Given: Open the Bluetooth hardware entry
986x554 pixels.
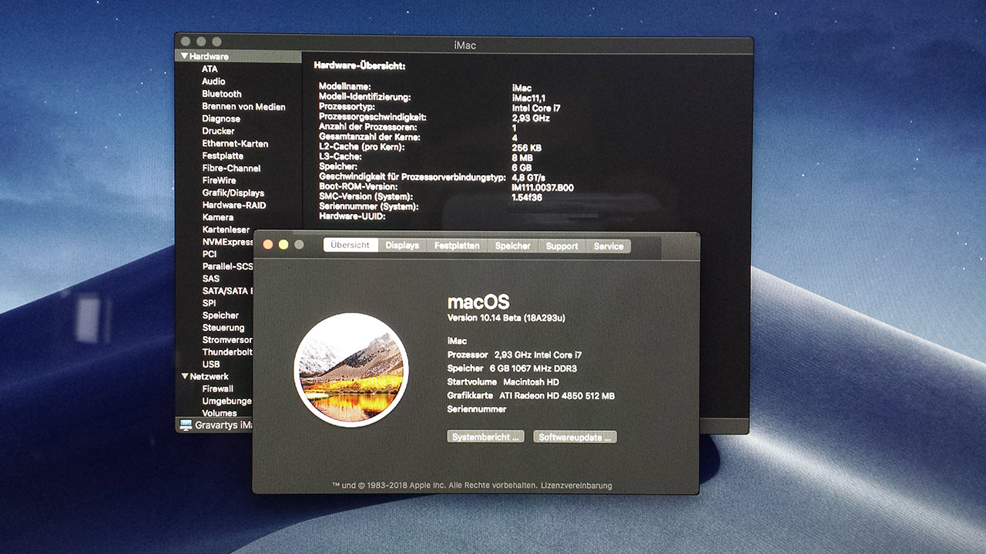Looking at the screenshot, I should coord(222,93).
